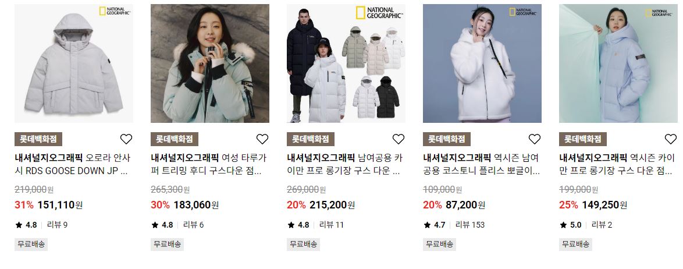Open the gray goose down jacket thumbnail
Viewport: 683px width, 269px height.
tap(74, 63)
